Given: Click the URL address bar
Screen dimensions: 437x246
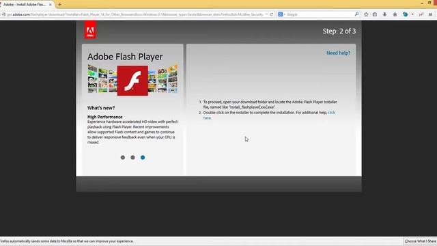Looking at the screenshot, I should tap(135, 14).
